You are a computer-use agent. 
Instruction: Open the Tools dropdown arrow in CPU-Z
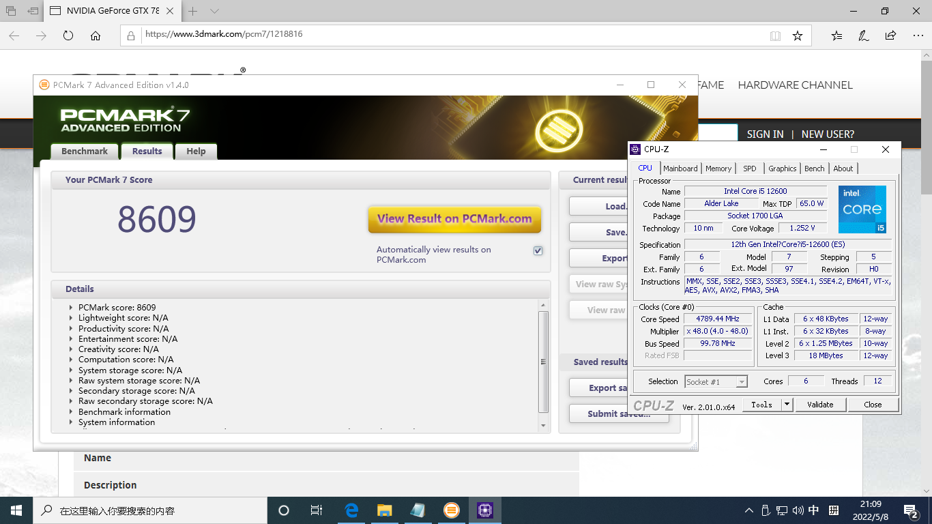(787, 405)
